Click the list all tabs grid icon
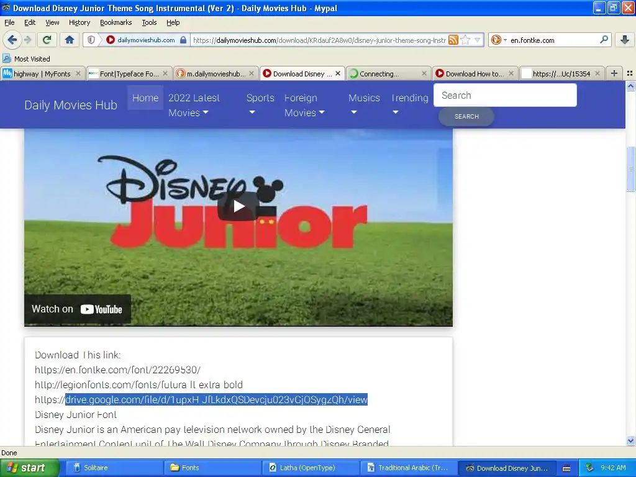The width and height of the screenshot is (636, 477). point(630,73)
